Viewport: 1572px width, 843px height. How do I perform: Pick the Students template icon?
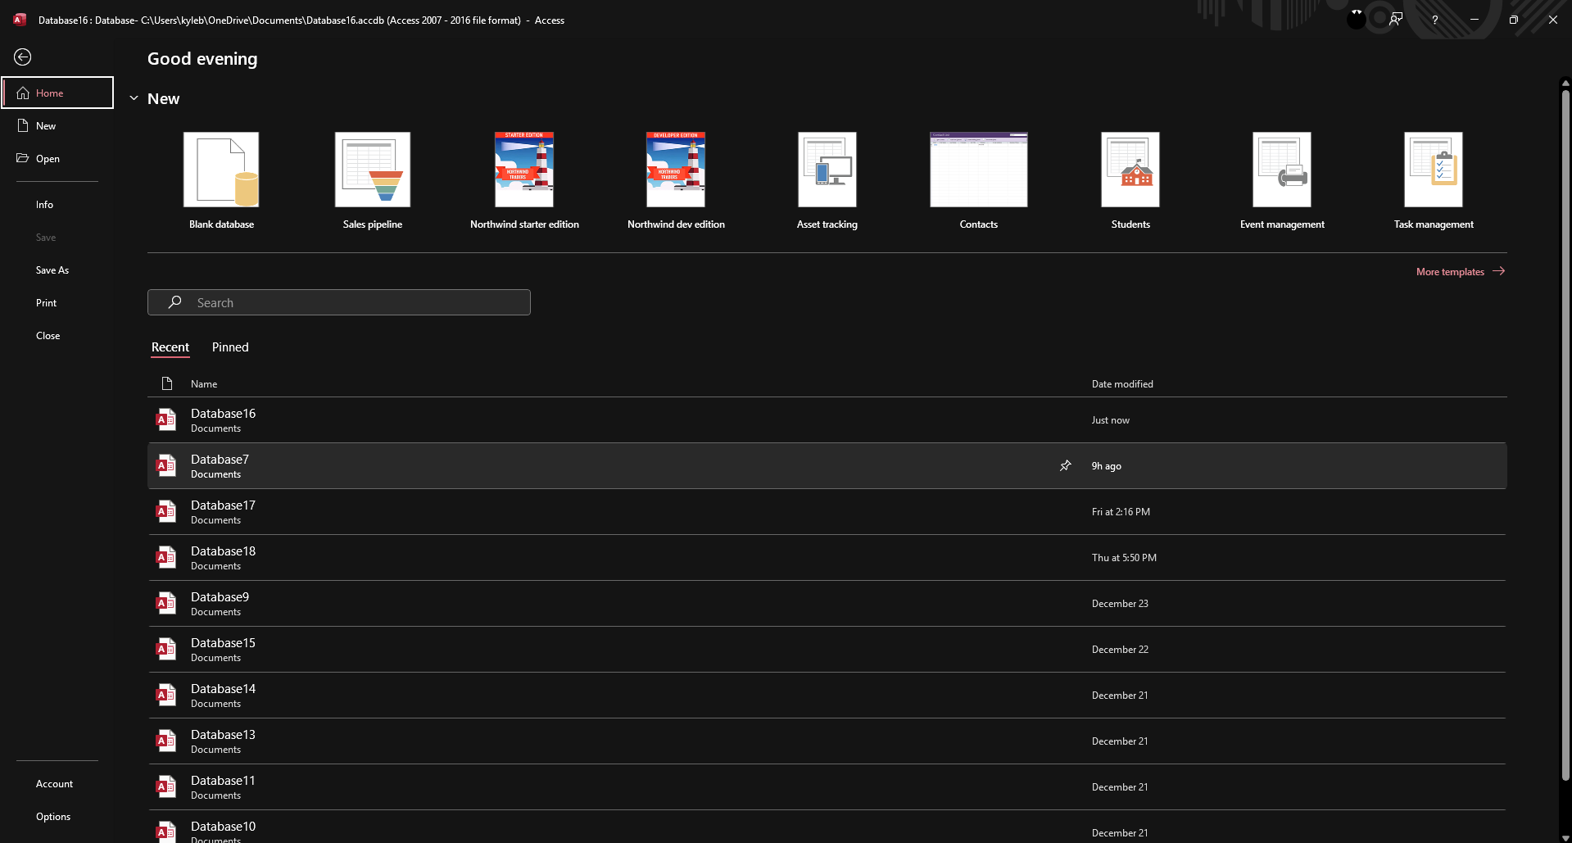(1130, 170)
